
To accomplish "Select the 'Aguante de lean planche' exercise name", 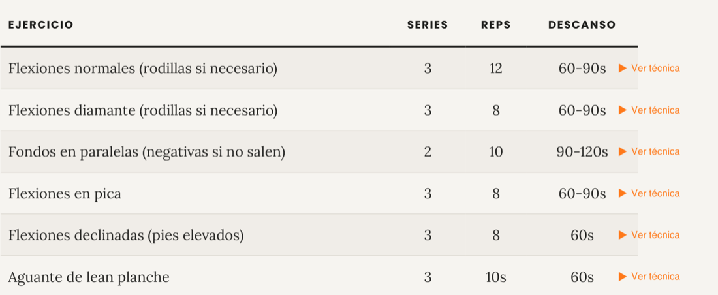I will click(x=89, y=277).
